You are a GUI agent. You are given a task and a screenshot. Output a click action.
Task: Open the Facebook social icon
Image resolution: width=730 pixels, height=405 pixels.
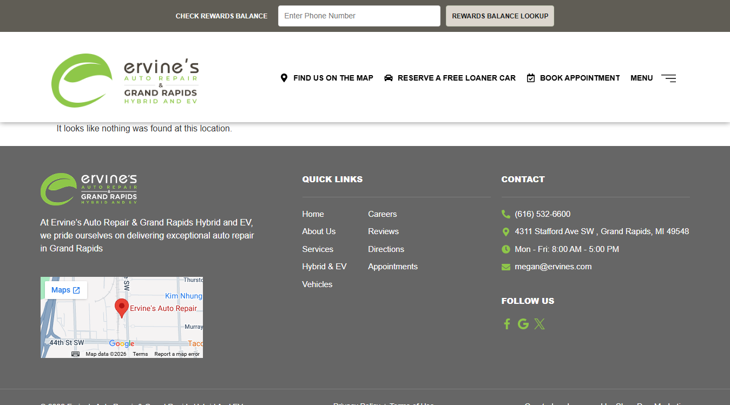coord(507,324)
